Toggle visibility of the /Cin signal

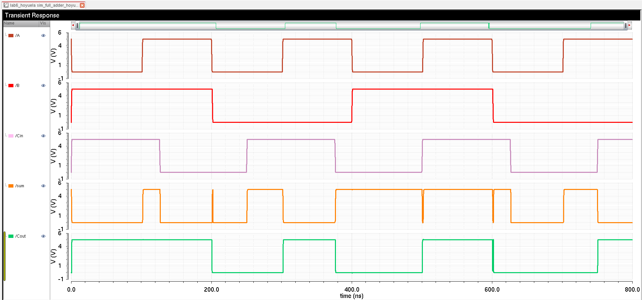[x=43, y=136]
